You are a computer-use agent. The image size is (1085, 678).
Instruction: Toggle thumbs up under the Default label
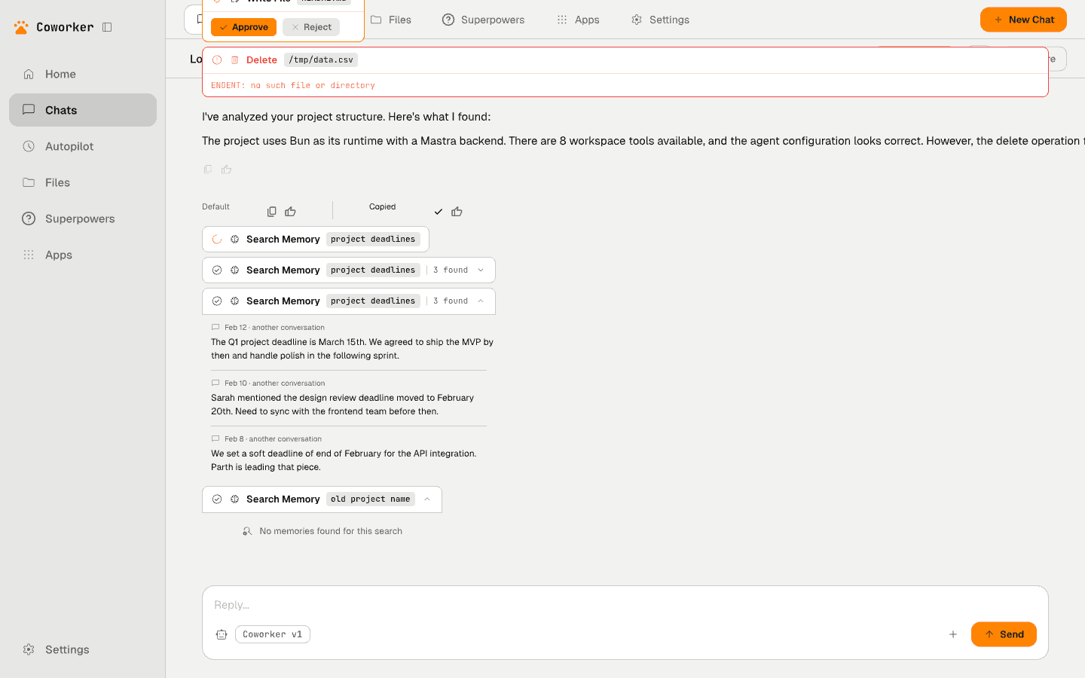[291, 212]
